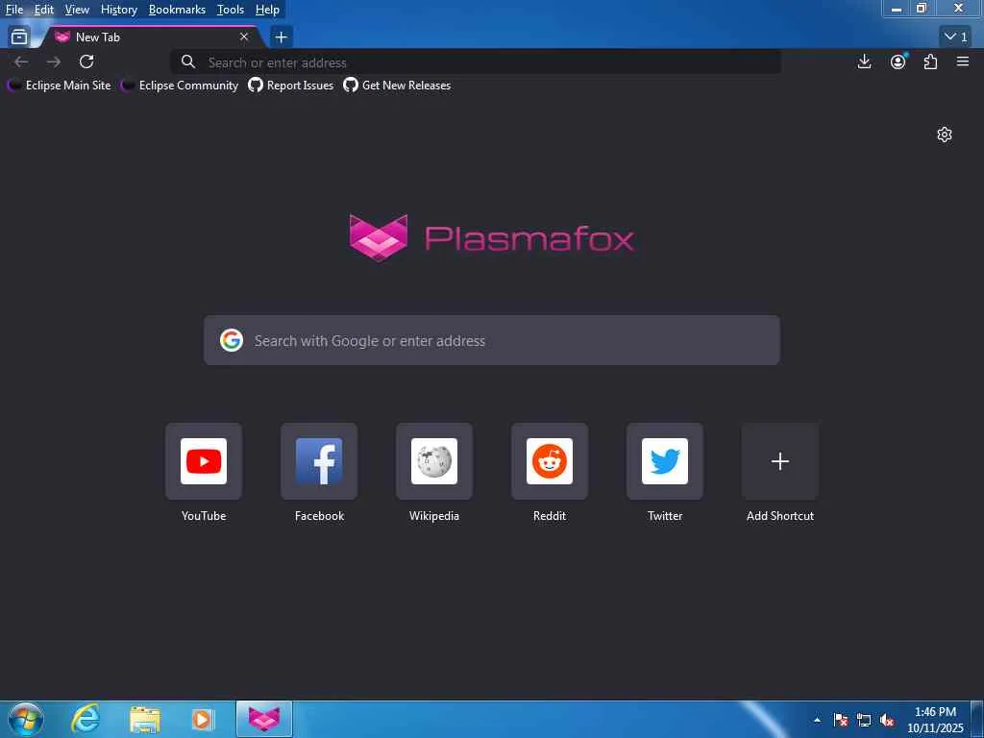984x738 pixels.
Task: Click the Search or enter address bar
Action: click(x=476, y=62)
